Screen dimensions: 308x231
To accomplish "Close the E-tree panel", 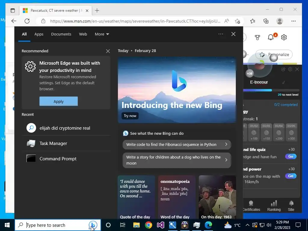I will point(297,69).
